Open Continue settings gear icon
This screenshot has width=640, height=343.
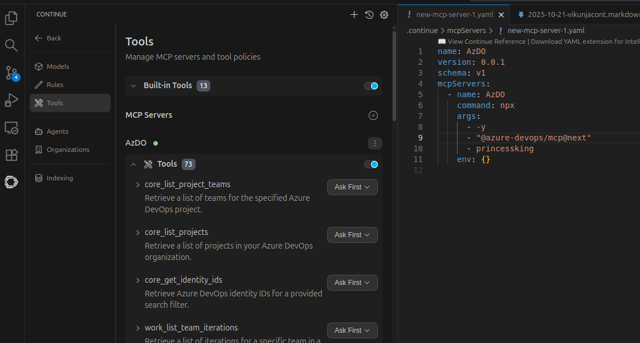384,15
